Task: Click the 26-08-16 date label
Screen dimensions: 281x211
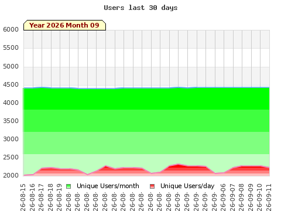Action: [x=32, y=197]
